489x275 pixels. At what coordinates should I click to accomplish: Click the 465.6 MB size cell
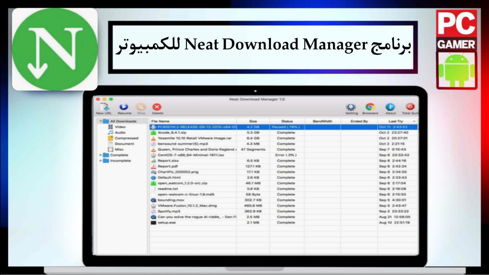tap(253, 205)
